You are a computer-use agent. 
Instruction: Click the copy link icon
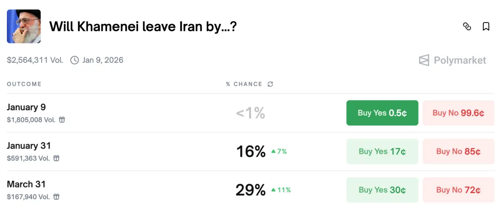point(467,26)
